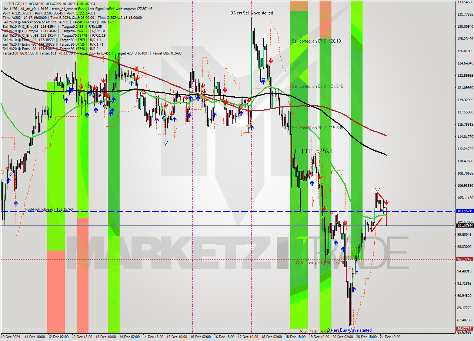Click the 87.40730 price axis value
Screen dimensions: 474x341
[465, 320]
